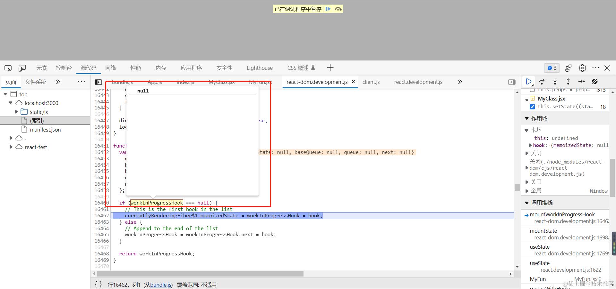Select the mountState call frame
The width and height of the screenshot is (616, 289).
566,234
